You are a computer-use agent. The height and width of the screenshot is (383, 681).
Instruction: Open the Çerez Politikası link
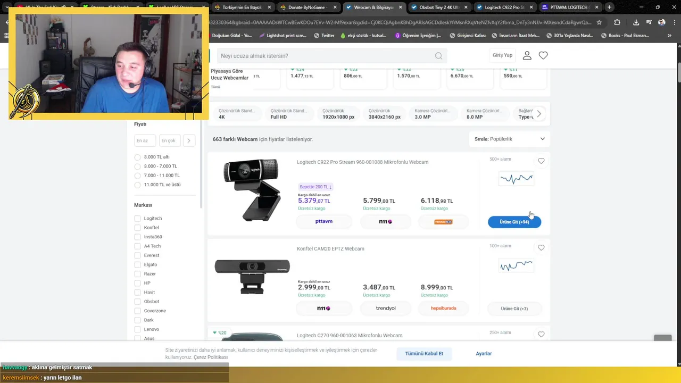pos(211,357)
